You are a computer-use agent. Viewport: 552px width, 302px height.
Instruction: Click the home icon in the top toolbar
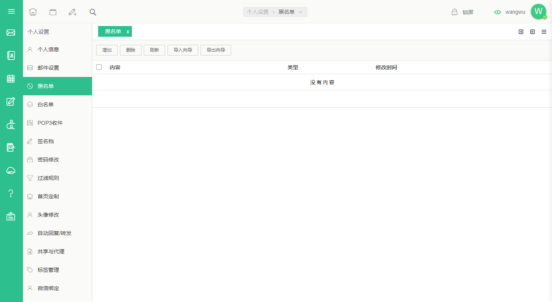33,12
